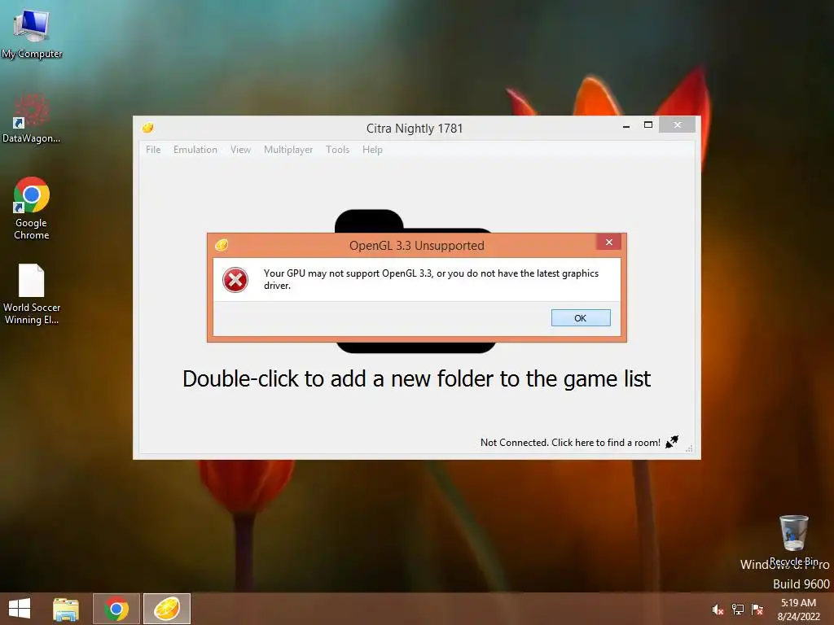Click the network tray icon
The width and height of the screenshot is (834, 625).
click(x=738, y=610)
